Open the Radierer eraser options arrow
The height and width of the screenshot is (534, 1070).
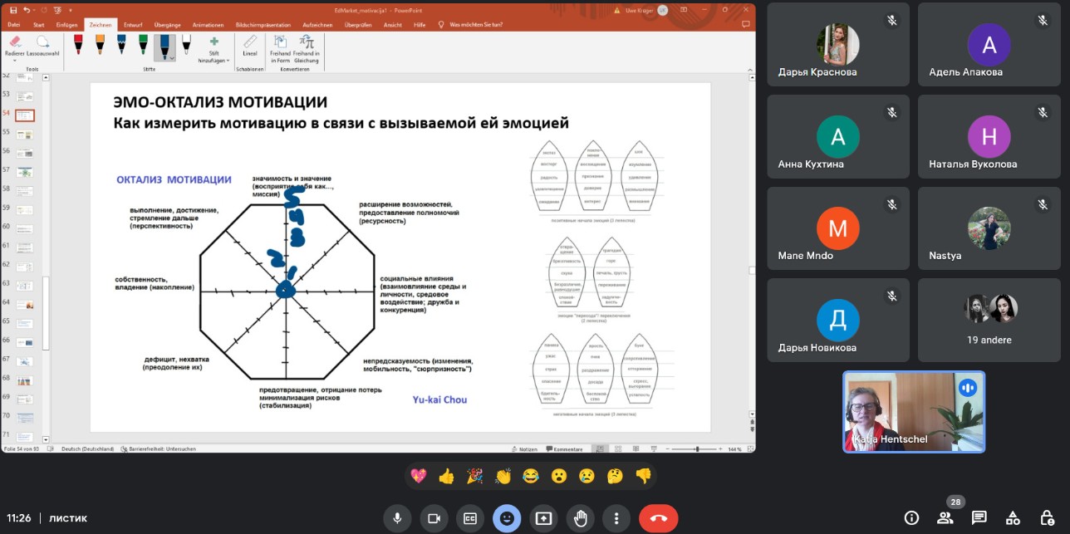point(14,60)
